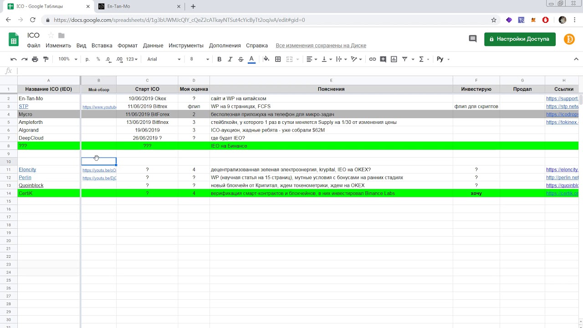This screenshot has height=328, width=583.
Task: Toggle strikethrough formatting
Action: click(x=241, y=59)
